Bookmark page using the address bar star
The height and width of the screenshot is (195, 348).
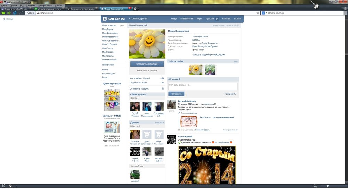coord(258,13)
